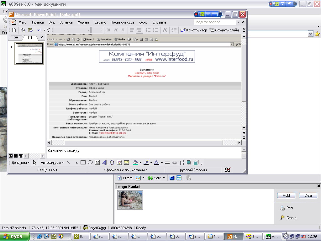Open the Показ слайдов menu
321x241 pixels.
click(122, 22)
